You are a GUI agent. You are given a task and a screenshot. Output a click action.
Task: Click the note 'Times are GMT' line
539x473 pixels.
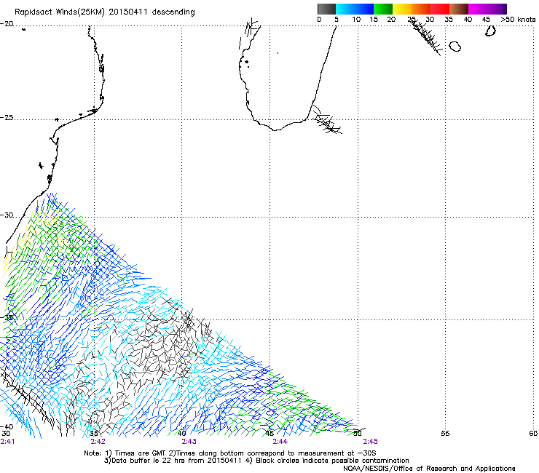[x=230, y=453]
